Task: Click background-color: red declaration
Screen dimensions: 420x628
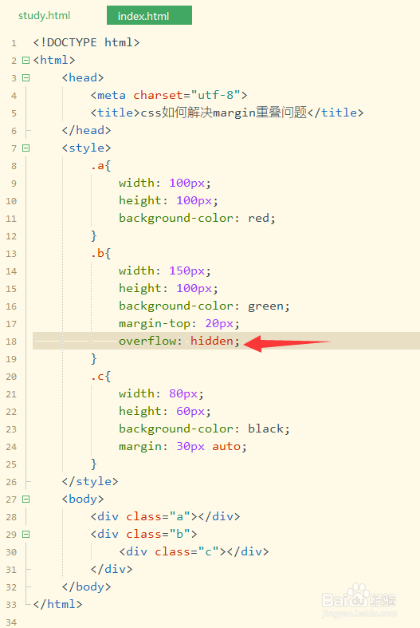Action: click(197, 219)
